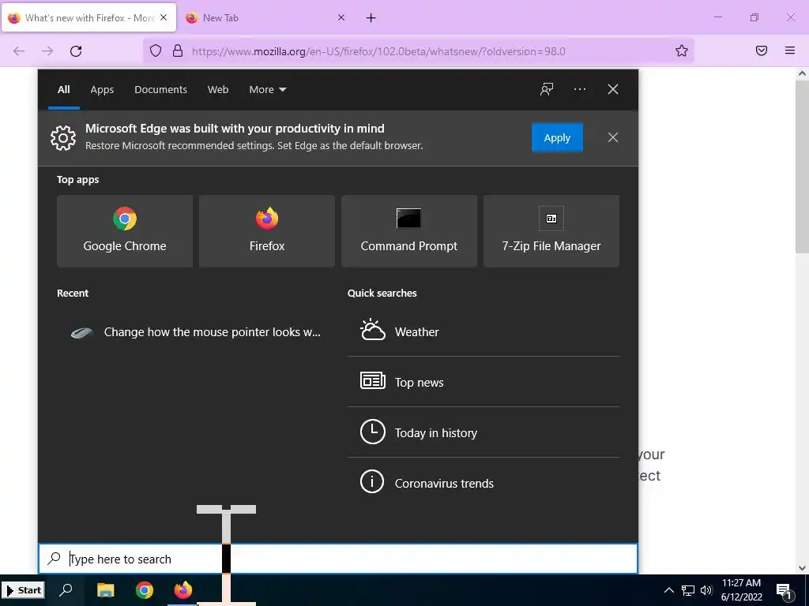Open Chrome from the taskbar

145,590
